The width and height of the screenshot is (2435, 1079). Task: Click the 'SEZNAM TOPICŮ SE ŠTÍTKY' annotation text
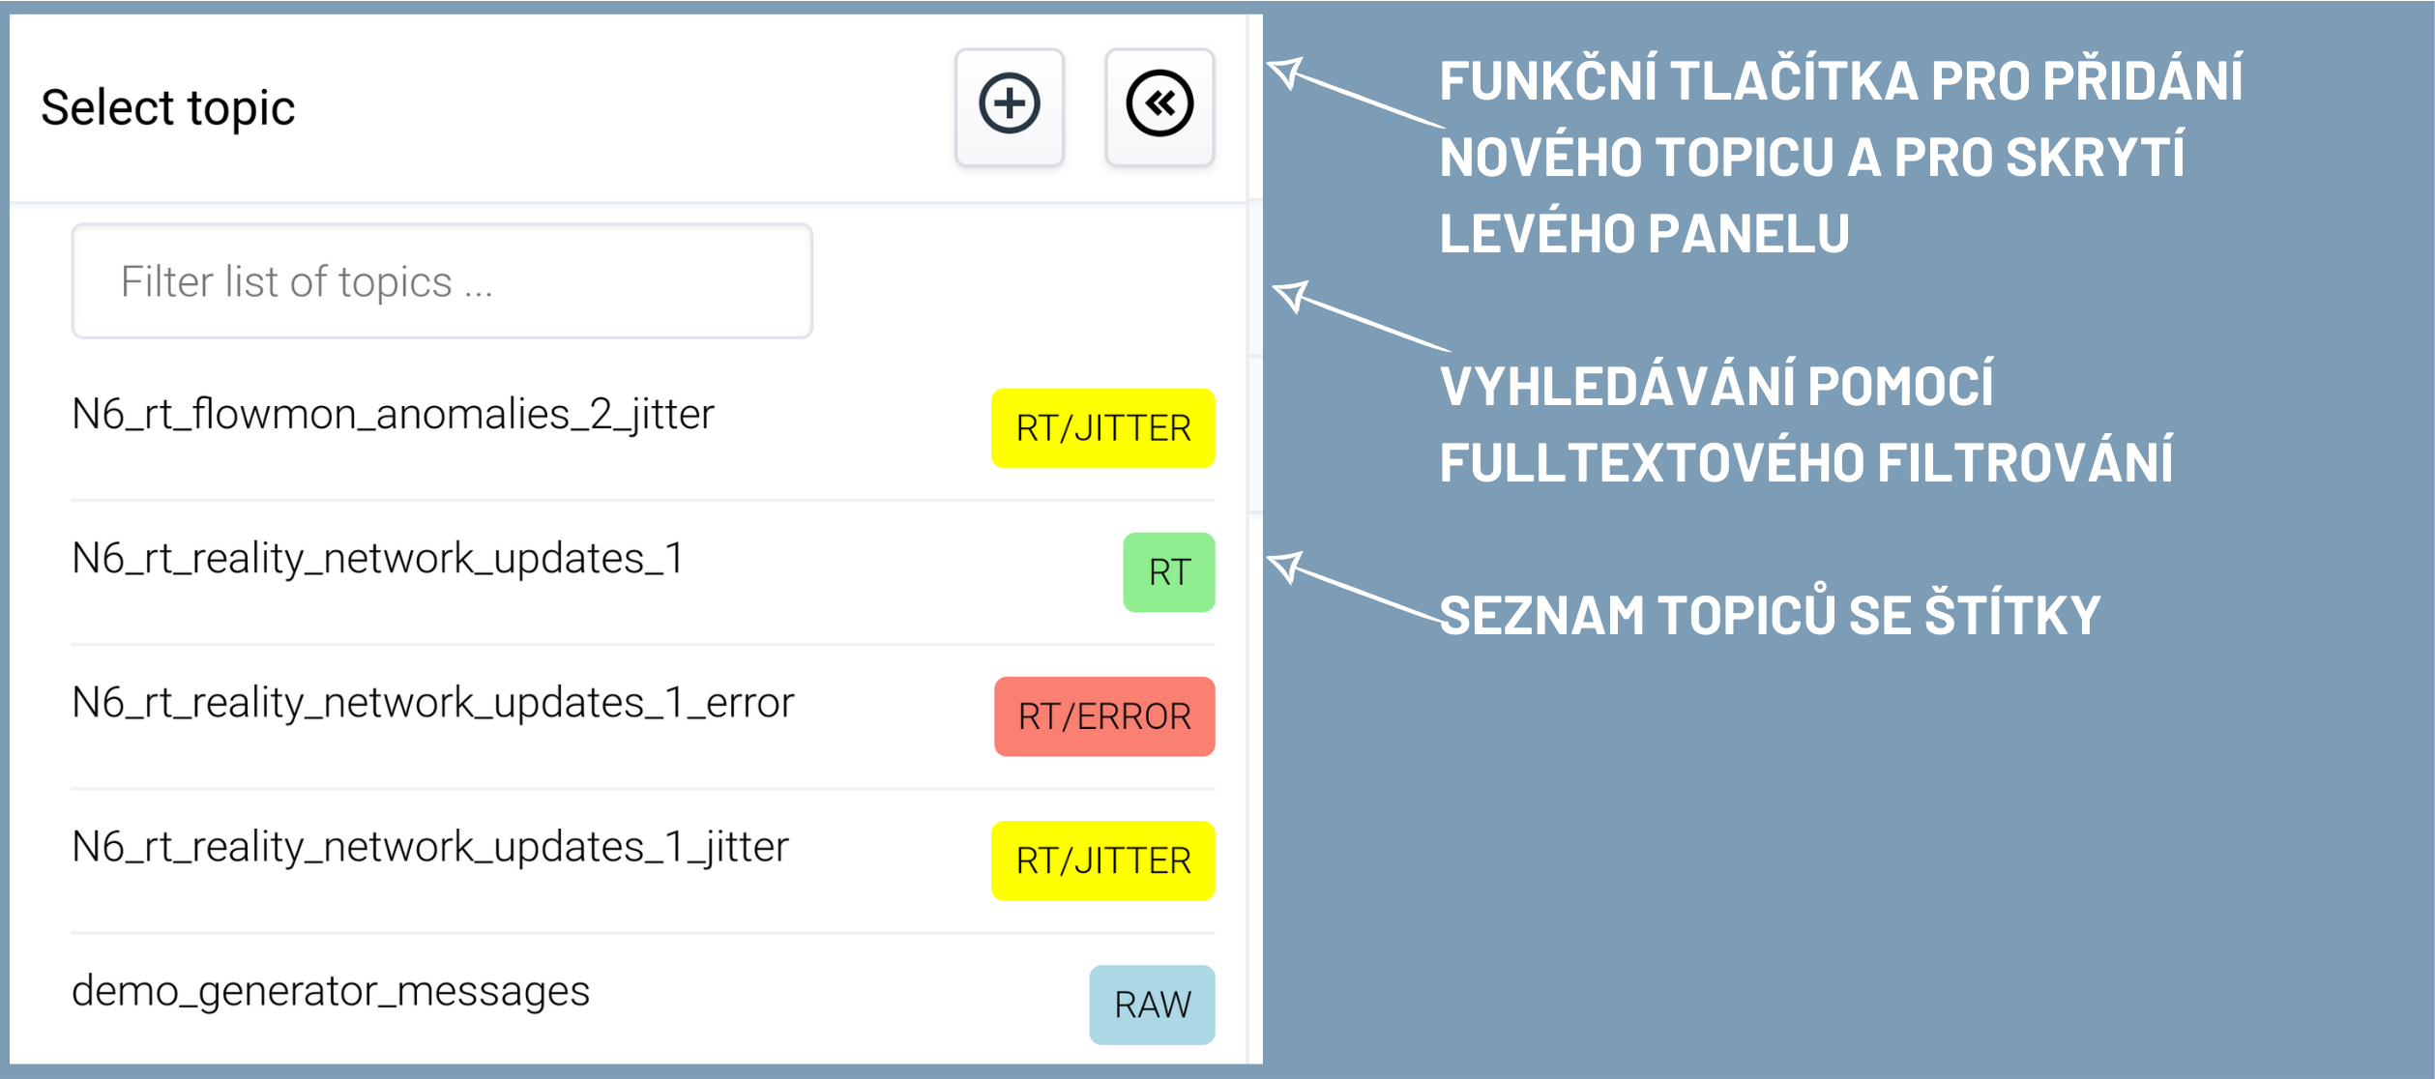1770,616
